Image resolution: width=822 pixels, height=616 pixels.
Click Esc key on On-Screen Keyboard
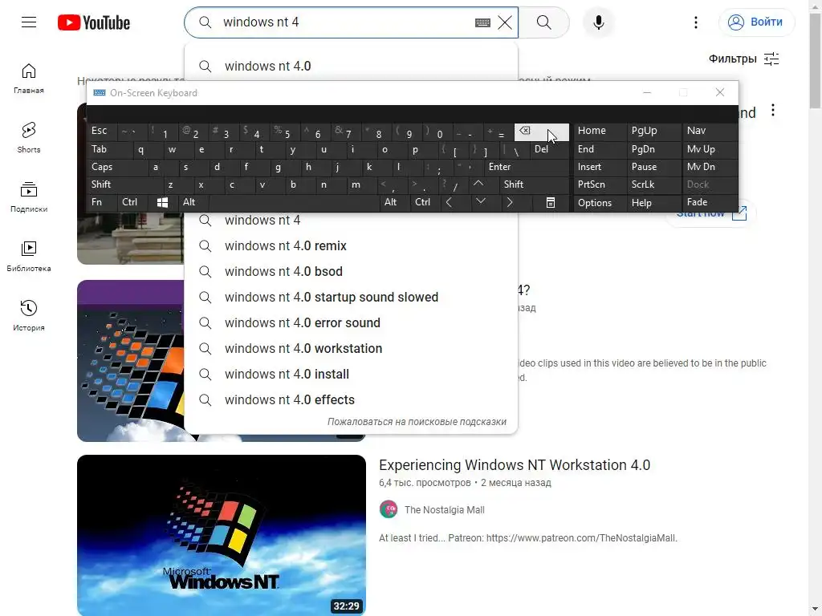coord(102,132)
